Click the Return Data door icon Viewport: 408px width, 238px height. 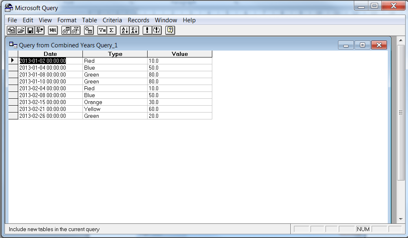(40, 30)
